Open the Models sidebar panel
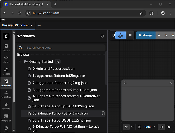Screen dimensions: 175x133 click(x=6, y=71)
